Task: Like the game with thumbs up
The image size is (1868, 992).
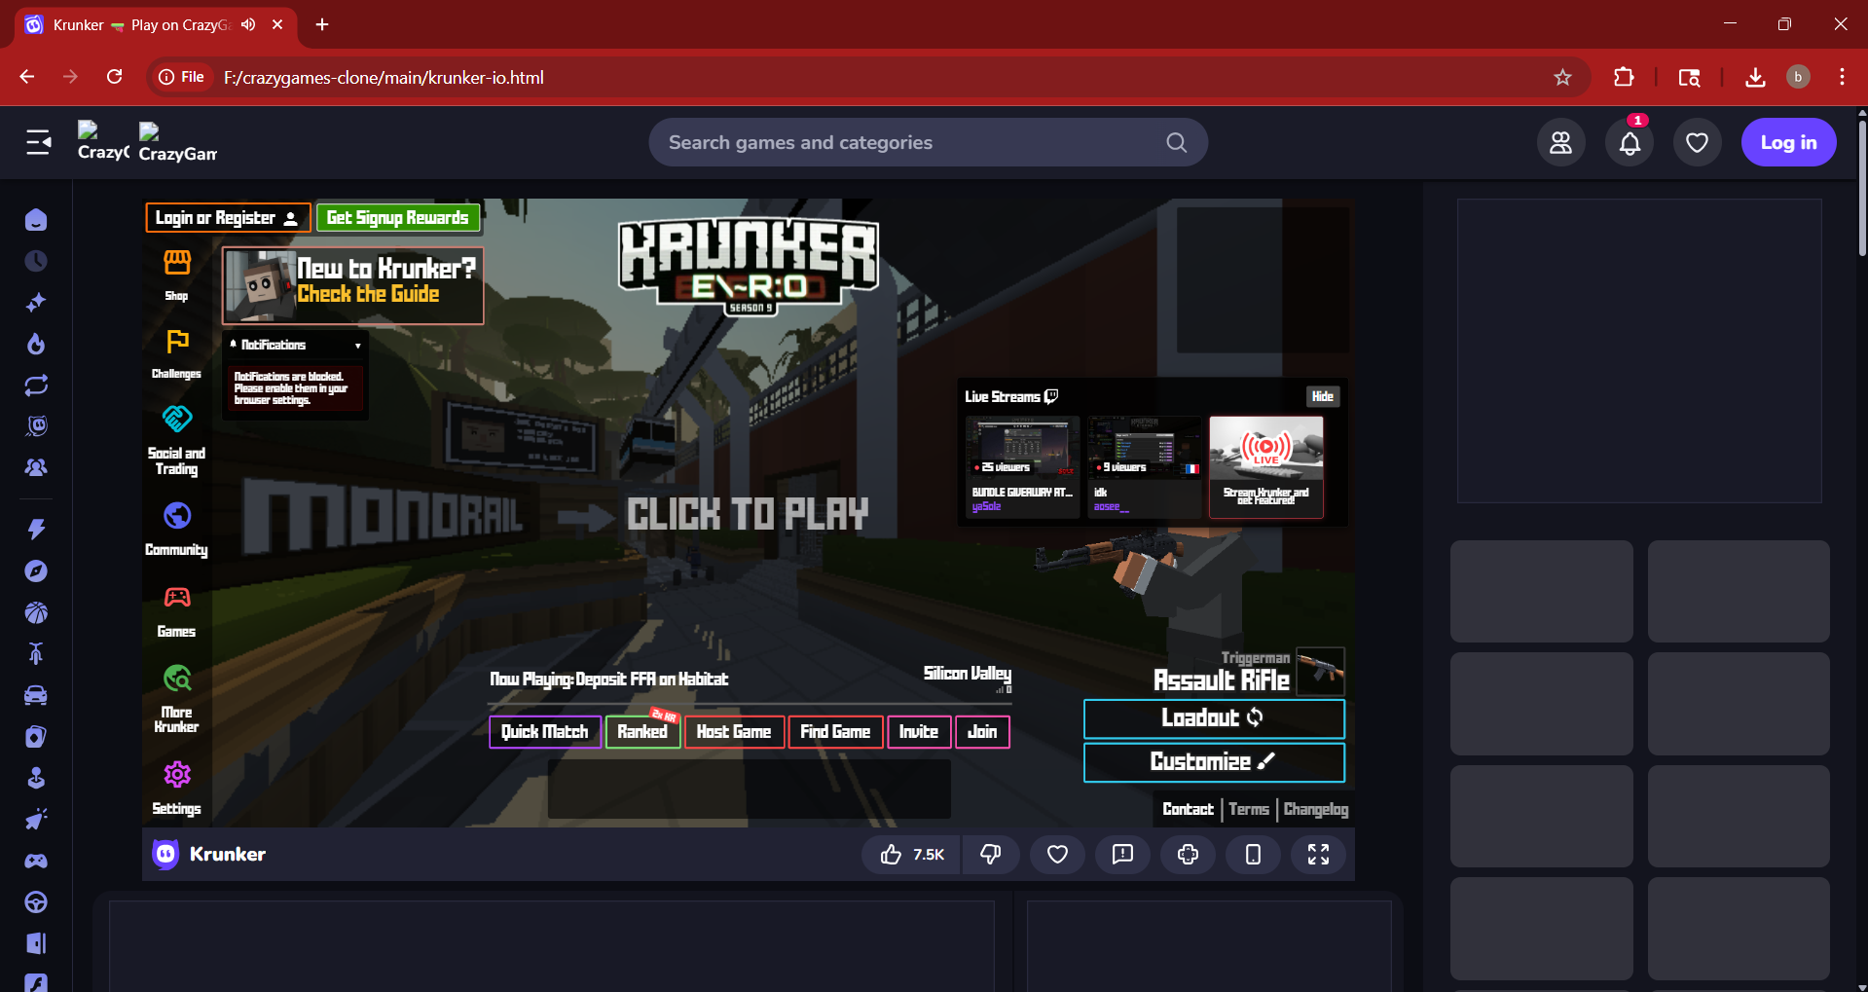Action: pyautogui.click(x=910, y=855)
